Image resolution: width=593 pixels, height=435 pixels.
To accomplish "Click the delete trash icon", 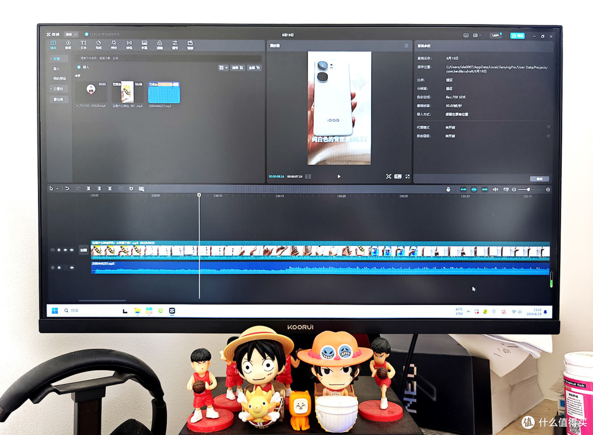I will point(121,188).
